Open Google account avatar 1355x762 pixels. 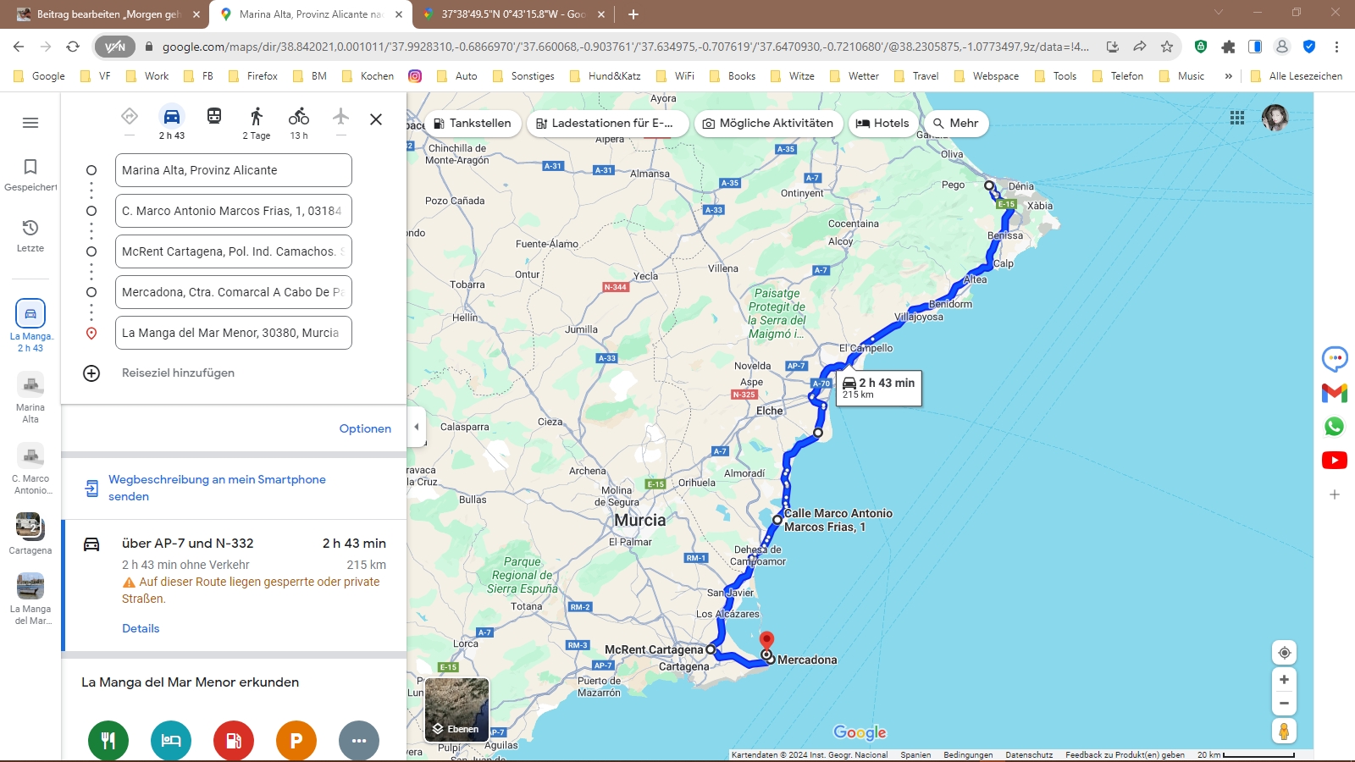click(1275, 118)
